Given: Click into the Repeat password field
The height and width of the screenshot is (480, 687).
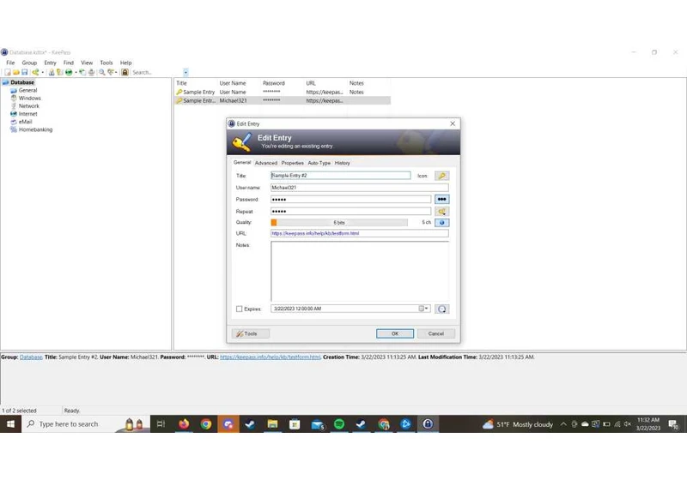Looking at the screenshot, I should 350,212.
